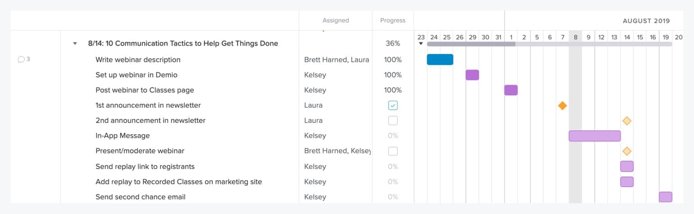Select the purple In-App Message gantt bar

pos(595,136)
